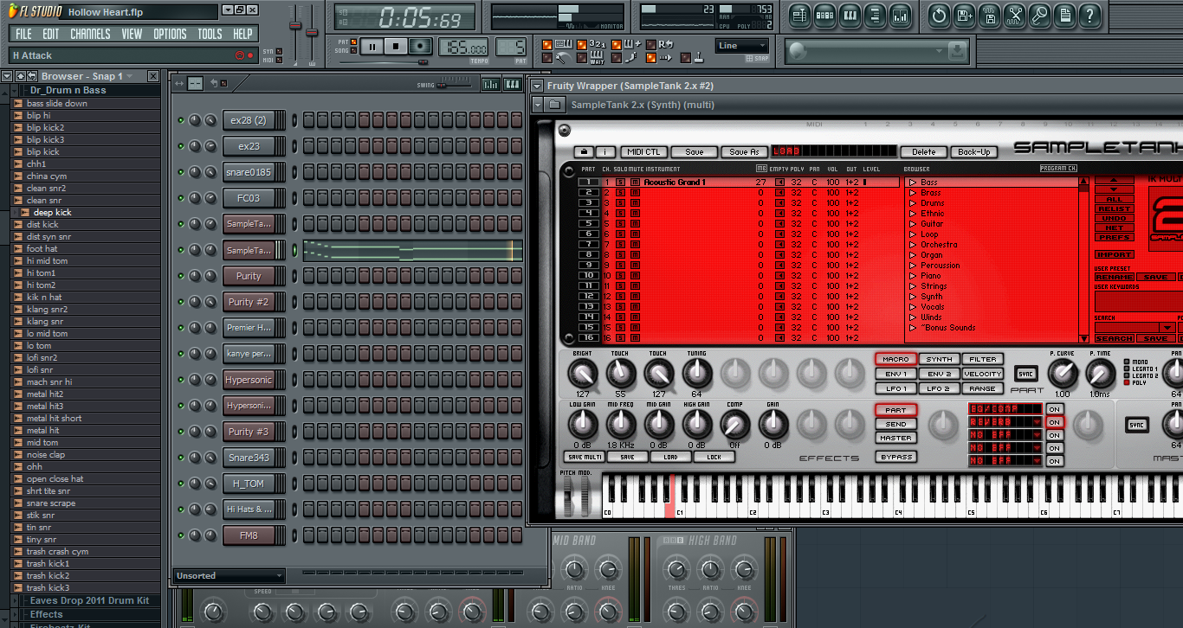Open the mixer view icon

[900, 15]
